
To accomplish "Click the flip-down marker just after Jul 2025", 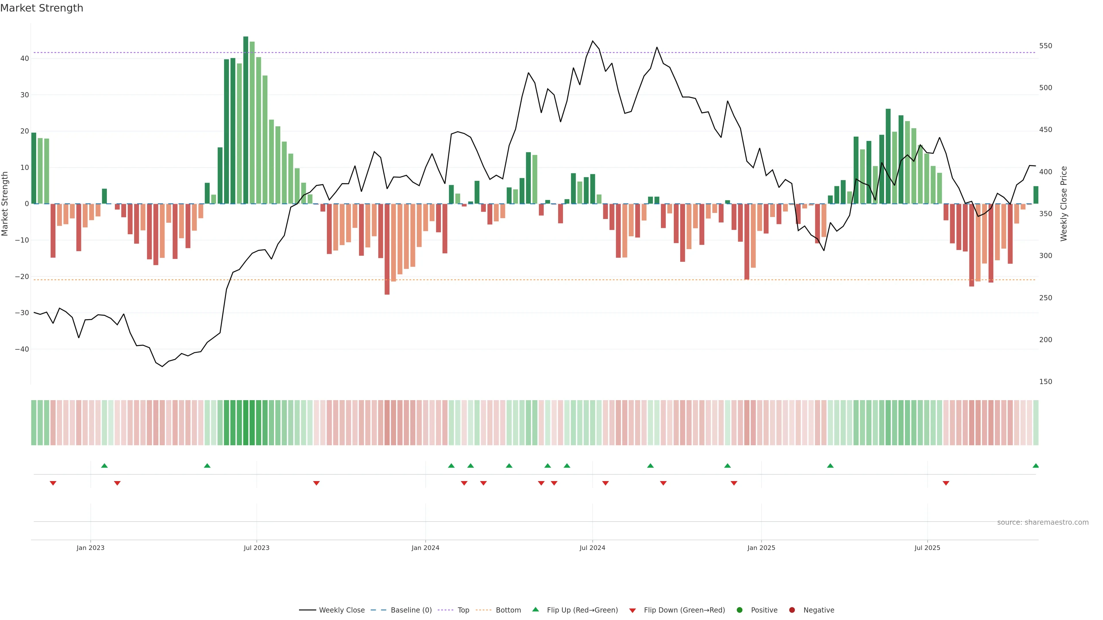I will click(x=946, y=483).
